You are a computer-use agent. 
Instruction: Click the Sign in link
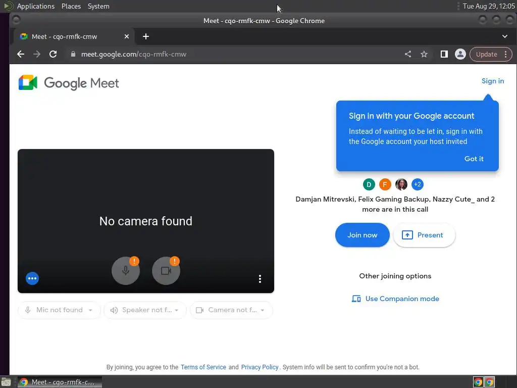(493, 81)
